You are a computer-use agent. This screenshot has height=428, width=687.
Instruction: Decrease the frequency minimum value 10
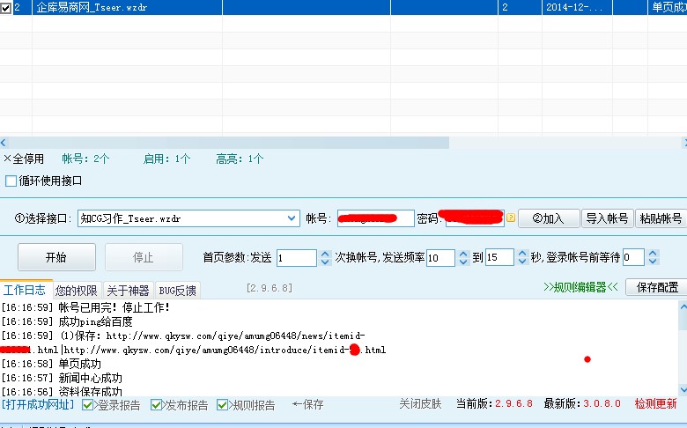[x=463, y=262]
